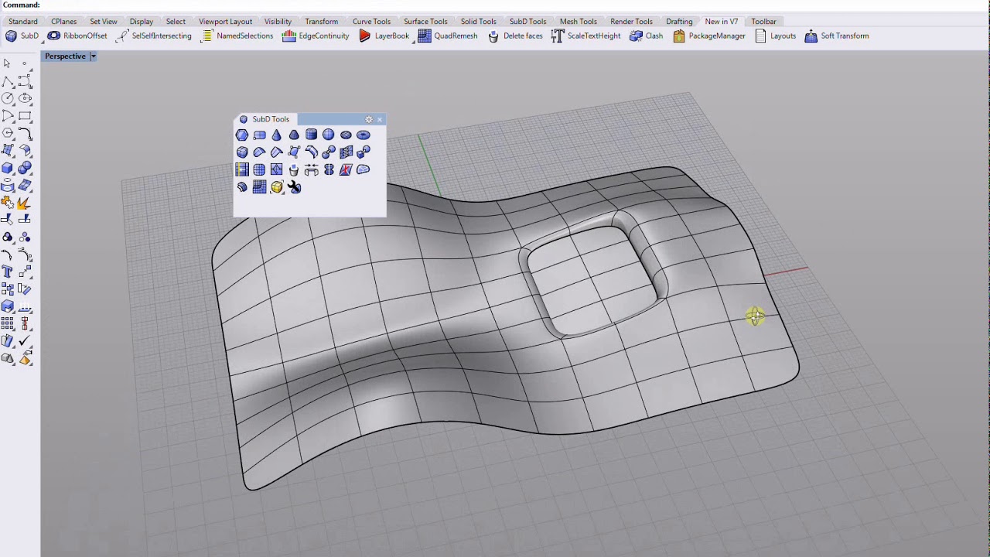The width and height of the screenshot is (990, 557).
Task: Click the Perspective viewport title
Action: point(65,56)
